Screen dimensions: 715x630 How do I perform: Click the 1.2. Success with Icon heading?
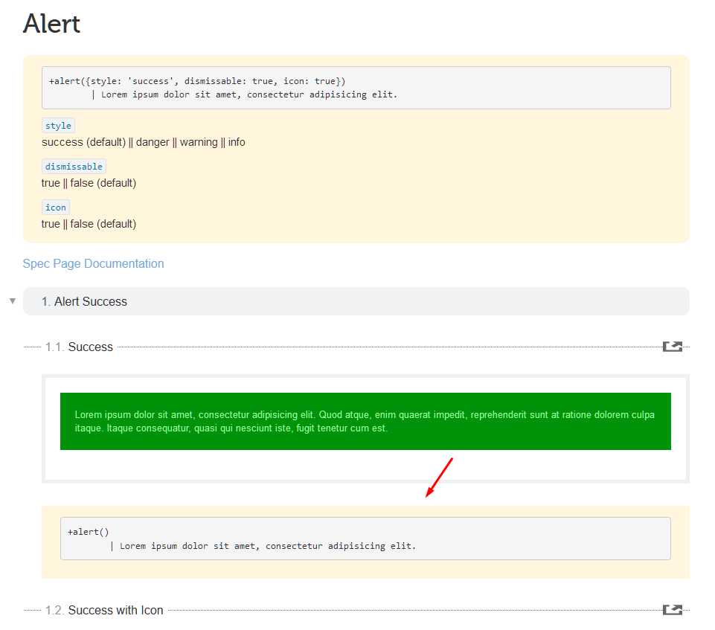click(x=104, y=610)
